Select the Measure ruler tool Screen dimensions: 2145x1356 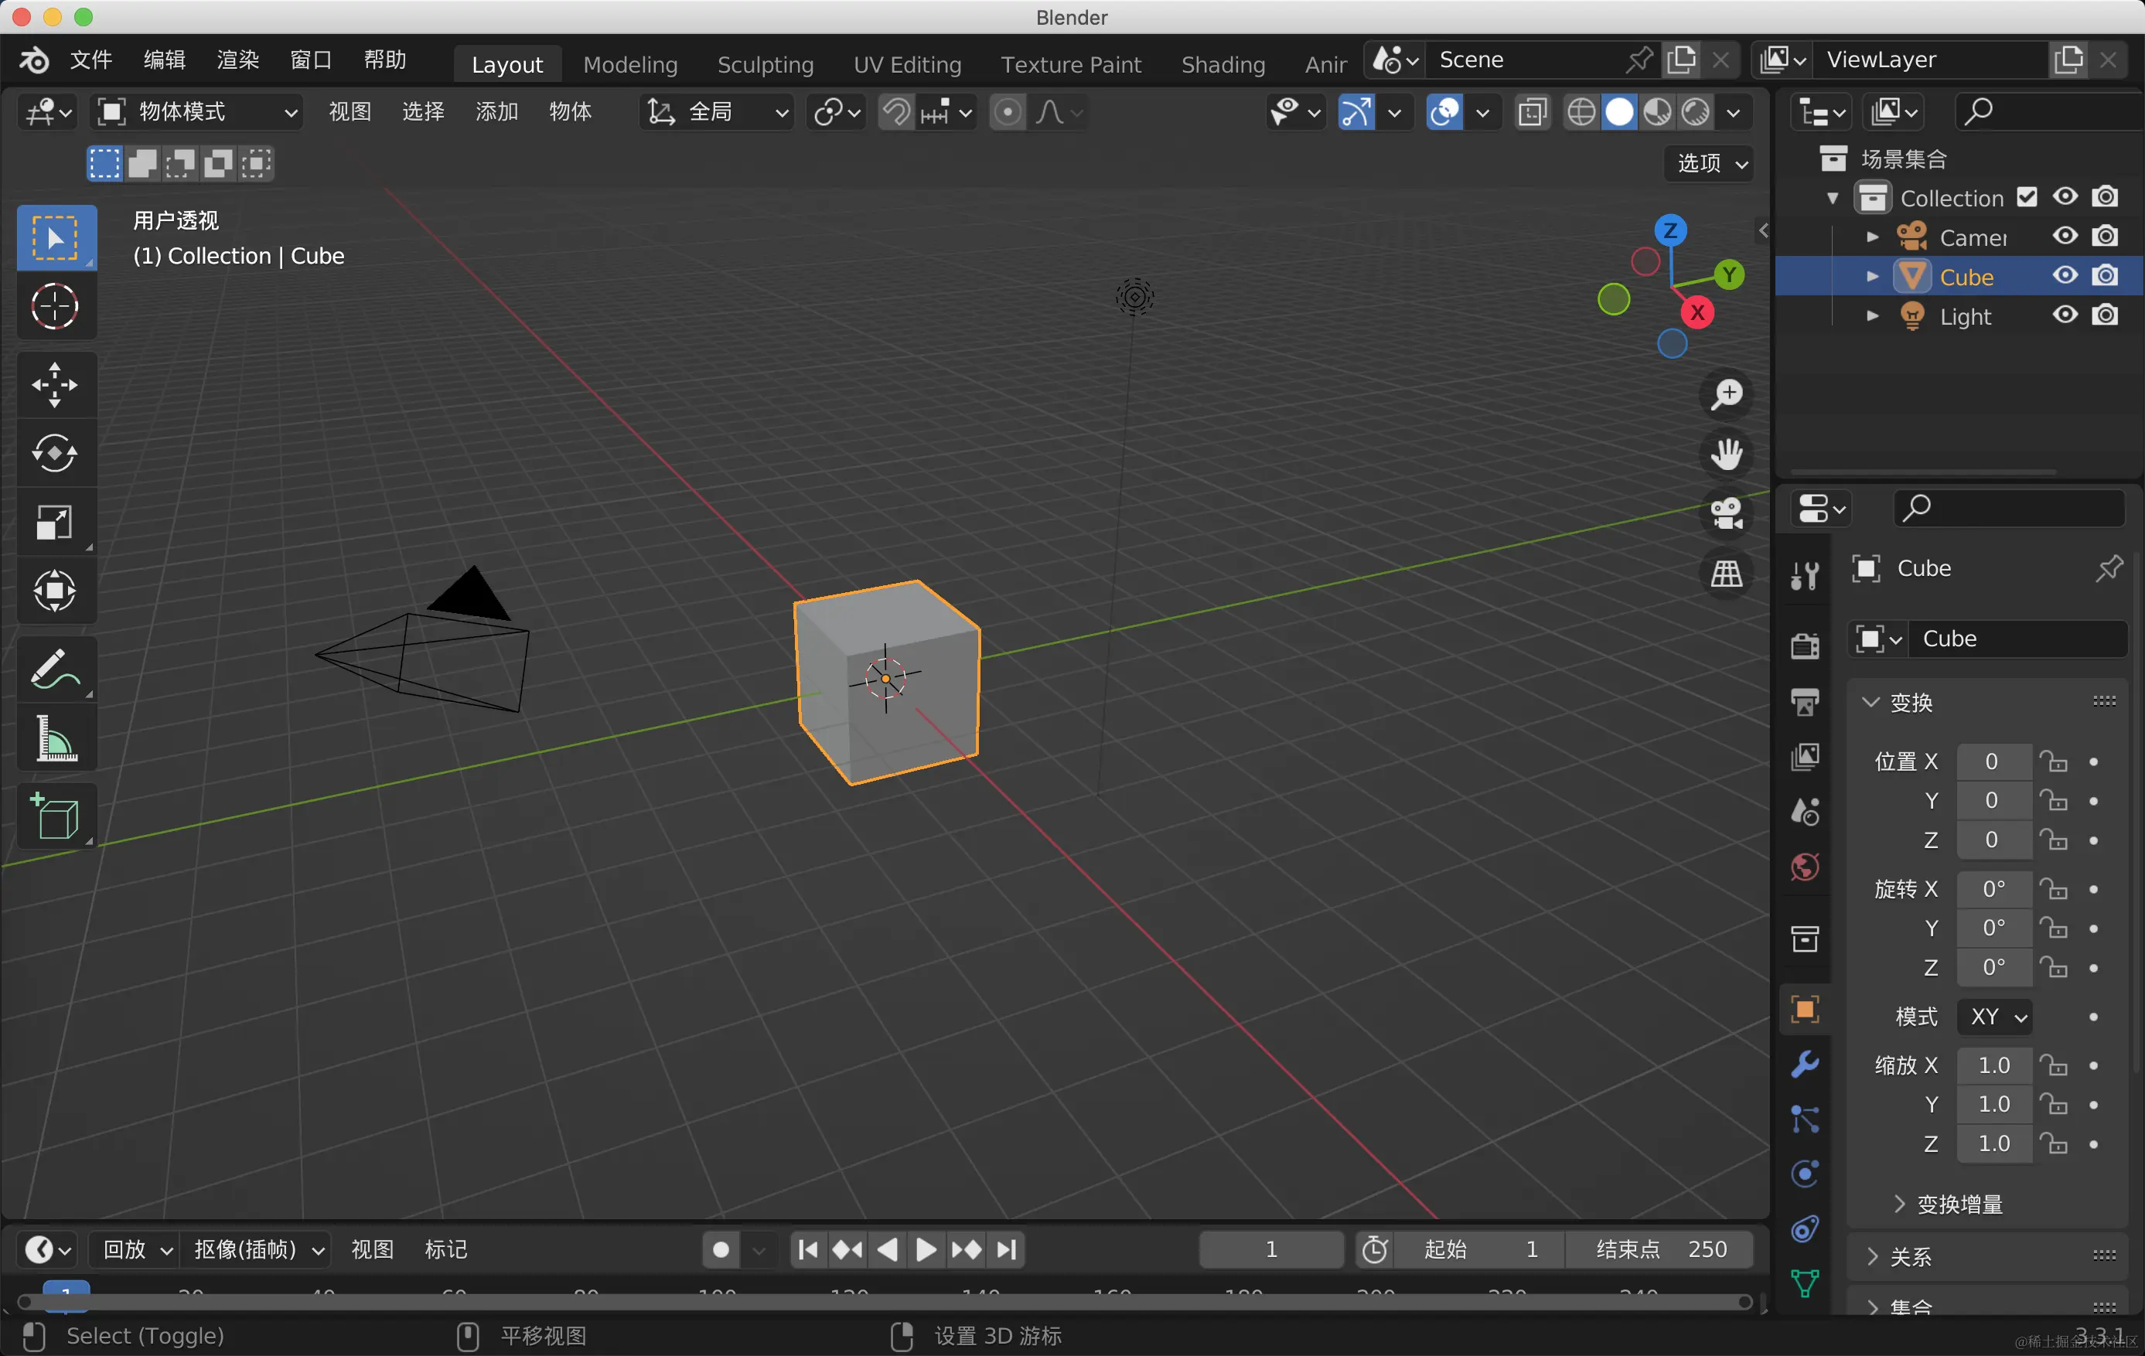tap(55, 738)
